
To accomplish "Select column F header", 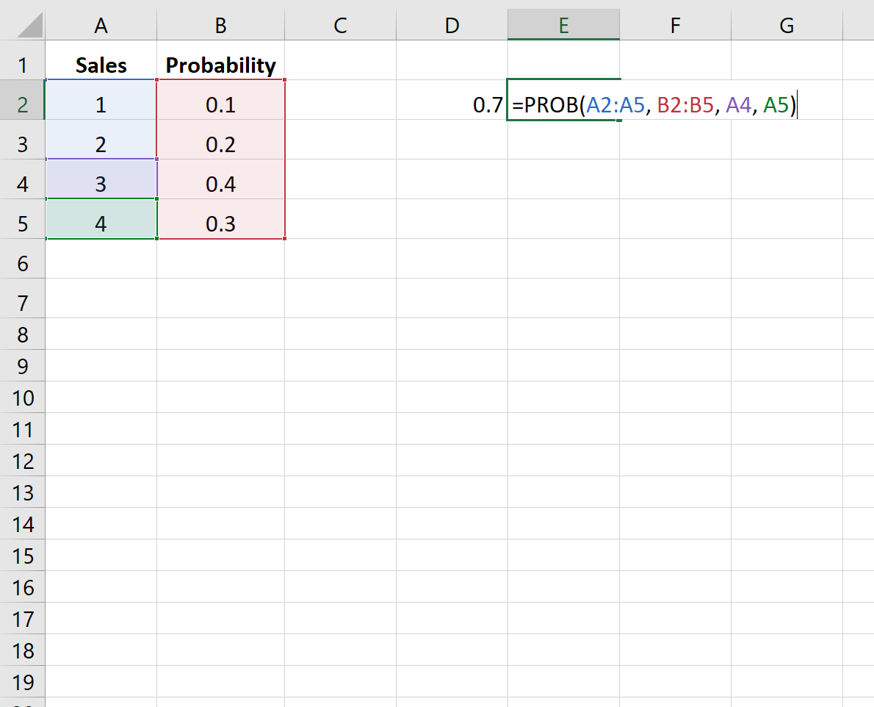I will tap(675, 25).
